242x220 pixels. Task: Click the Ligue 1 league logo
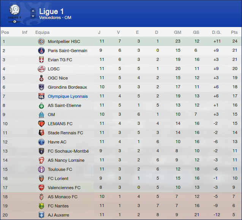tap(14, 13)
